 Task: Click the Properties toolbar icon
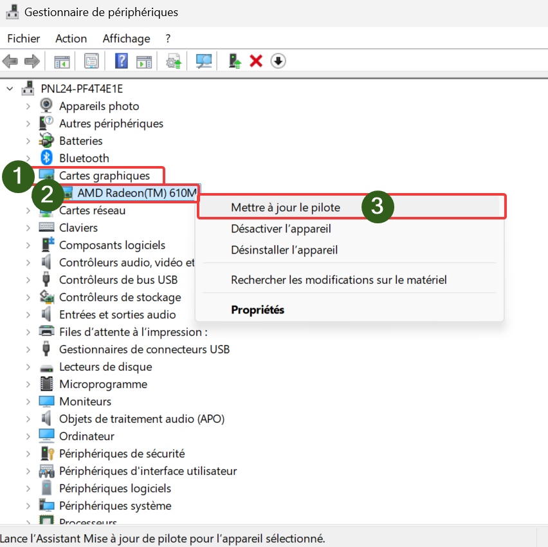click(91, 61)
